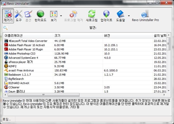Click the '6.0.1000.0' version cell
This screenshot has width=174, height=124.
(111, 70)
